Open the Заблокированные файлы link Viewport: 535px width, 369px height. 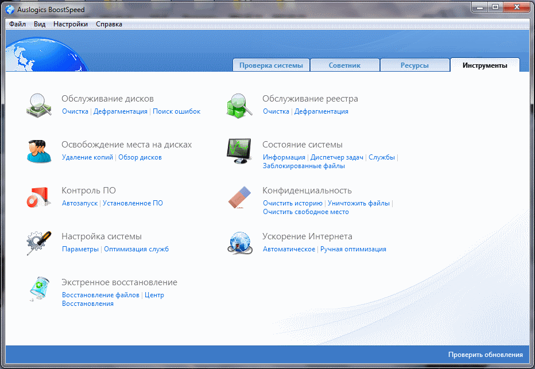304,166
